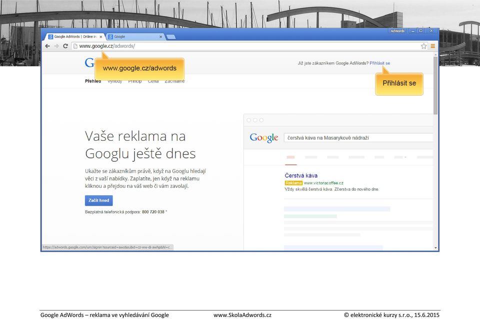Click the www.SkolaAdwords.cz footer text
The height and width of the screenshot is (319, 480).
pos(242,315)
